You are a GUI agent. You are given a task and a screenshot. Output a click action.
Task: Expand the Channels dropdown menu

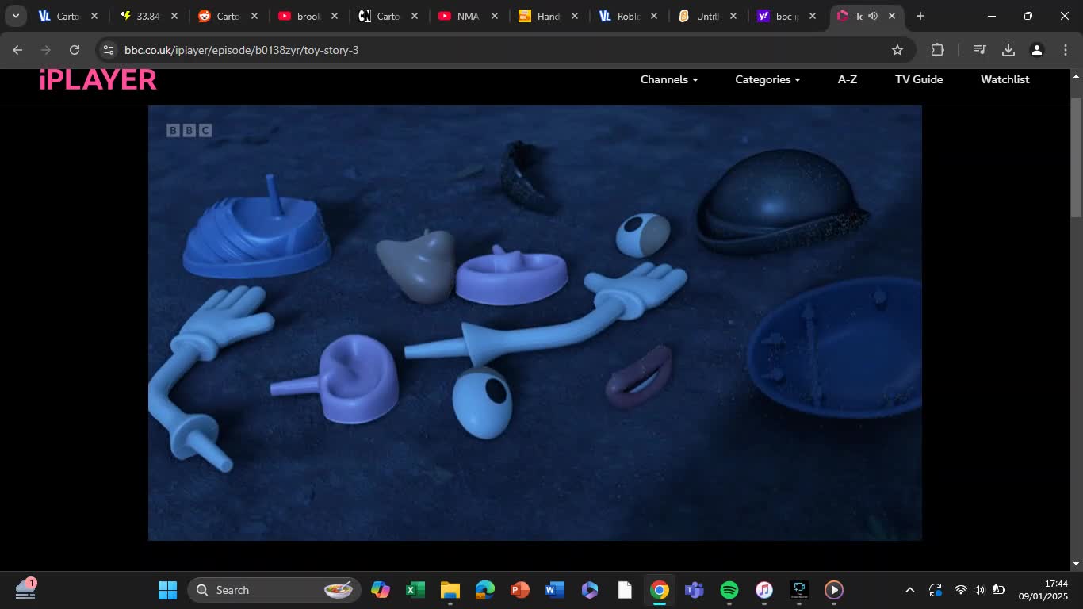[669, 79]
